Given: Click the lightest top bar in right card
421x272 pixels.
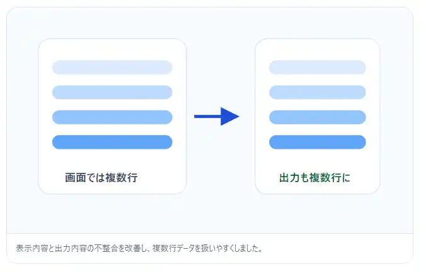Looking at the screenshot, I should click(x=317, y=67).
